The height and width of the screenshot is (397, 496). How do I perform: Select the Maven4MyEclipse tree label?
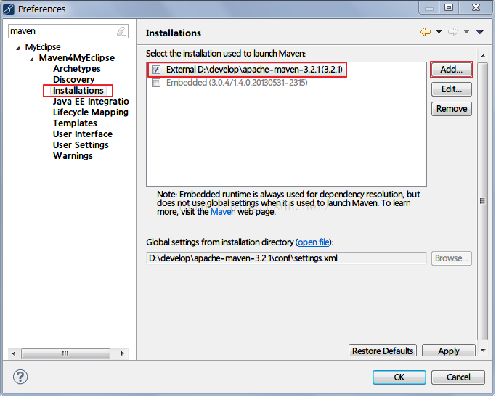click(x=77, y=58)
